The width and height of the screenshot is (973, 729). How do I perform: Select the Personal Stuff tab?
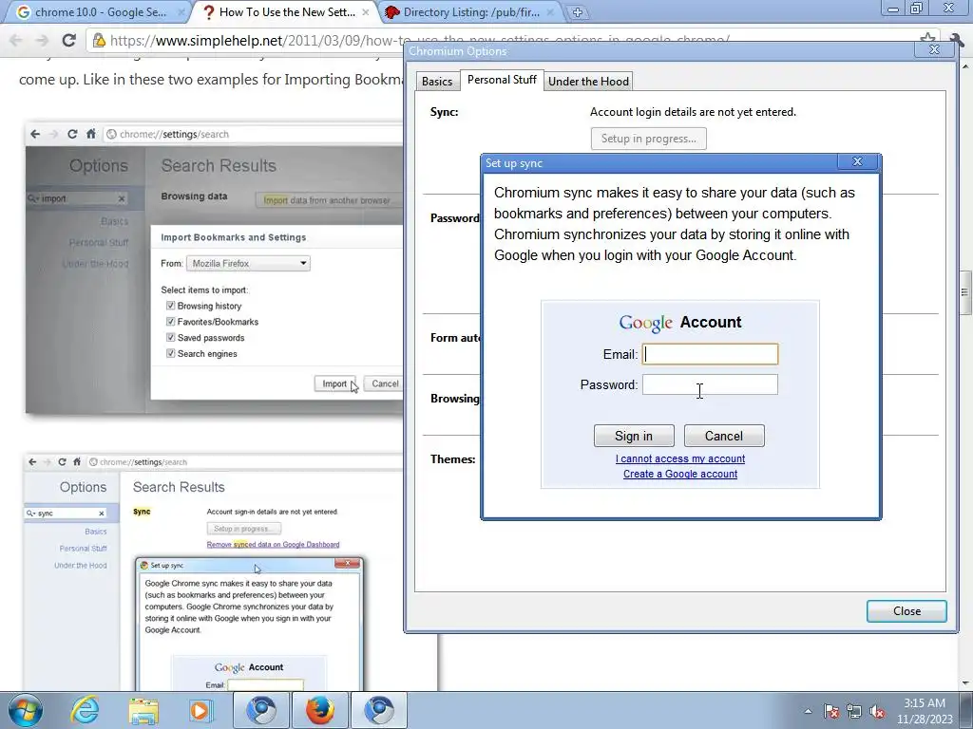[502, 80]
